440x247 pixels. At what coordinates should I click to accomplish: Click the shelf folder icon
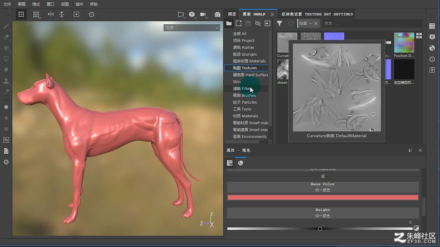coord(229,23)
